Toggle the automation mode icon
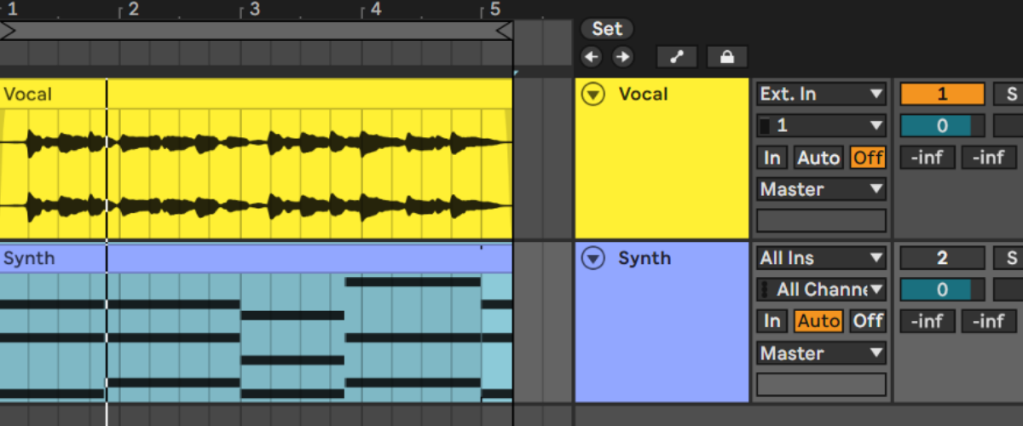 677,57
